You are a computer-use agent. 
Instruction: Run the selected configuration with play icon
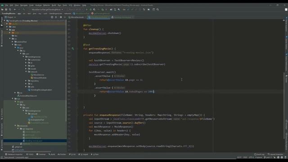coord(86,9)
